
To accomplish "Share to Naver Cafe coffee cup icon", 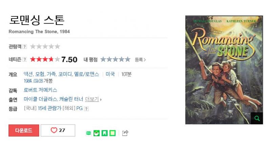I will (x=97, y=133).
